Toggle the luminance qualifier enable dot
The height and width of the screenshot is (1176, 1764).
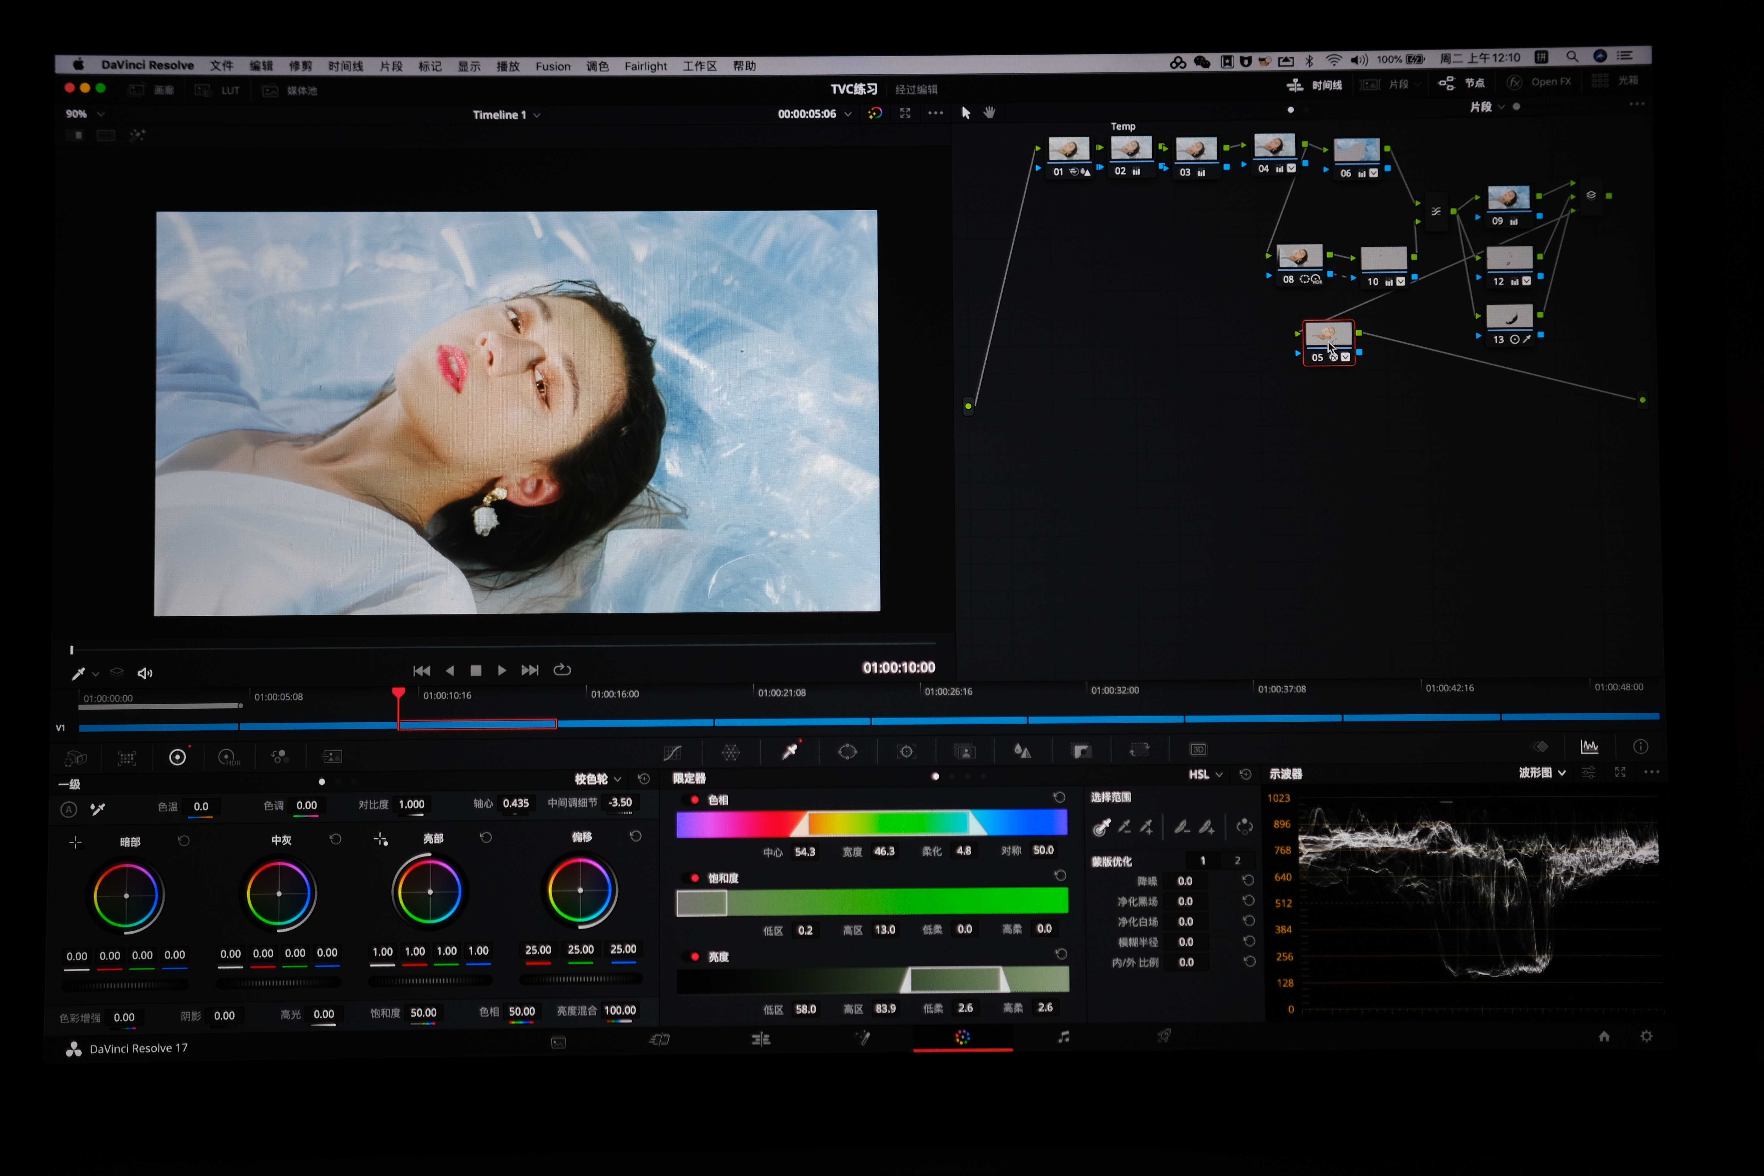[695, 957]
